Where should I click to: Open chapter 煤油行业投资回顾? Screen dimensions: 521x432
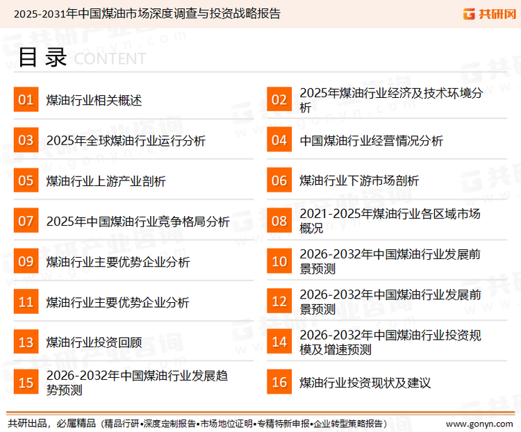coord(94,342)
